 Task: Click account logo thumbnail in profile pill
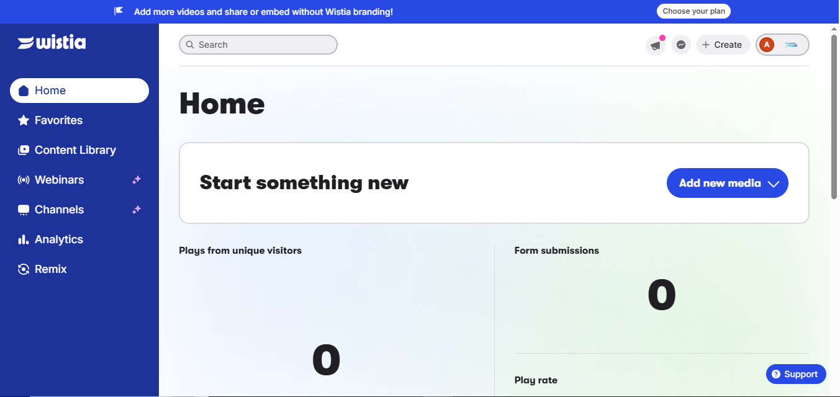click(x=791, y=45)
